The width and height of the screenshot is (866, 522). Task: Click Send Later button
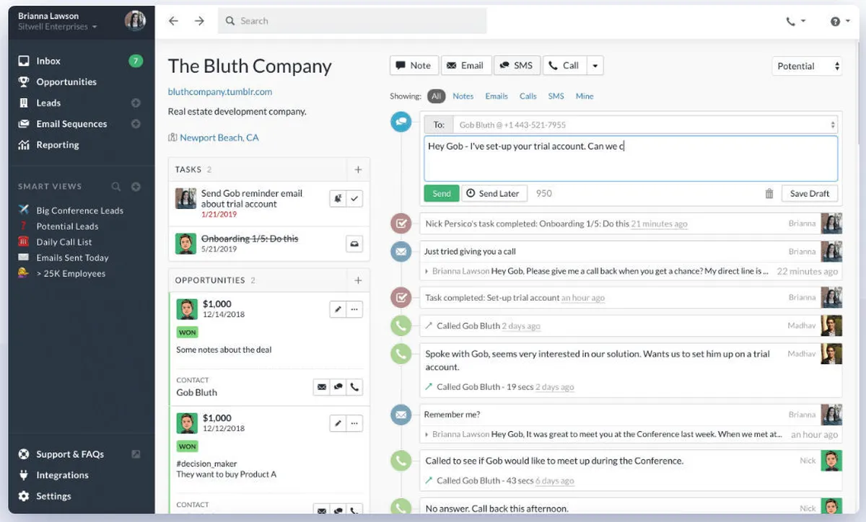[494, 193]
